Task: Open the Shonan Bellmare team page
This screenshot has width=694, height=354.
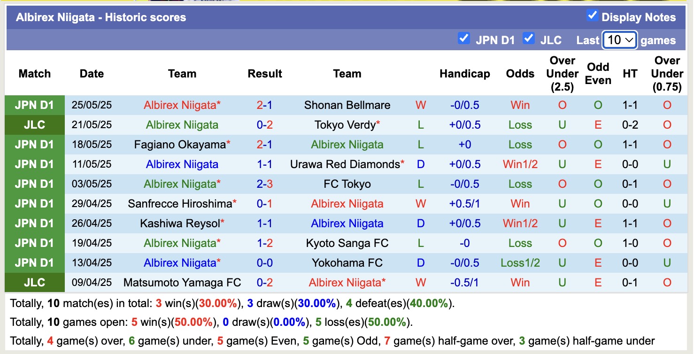Action: point(347,105)
